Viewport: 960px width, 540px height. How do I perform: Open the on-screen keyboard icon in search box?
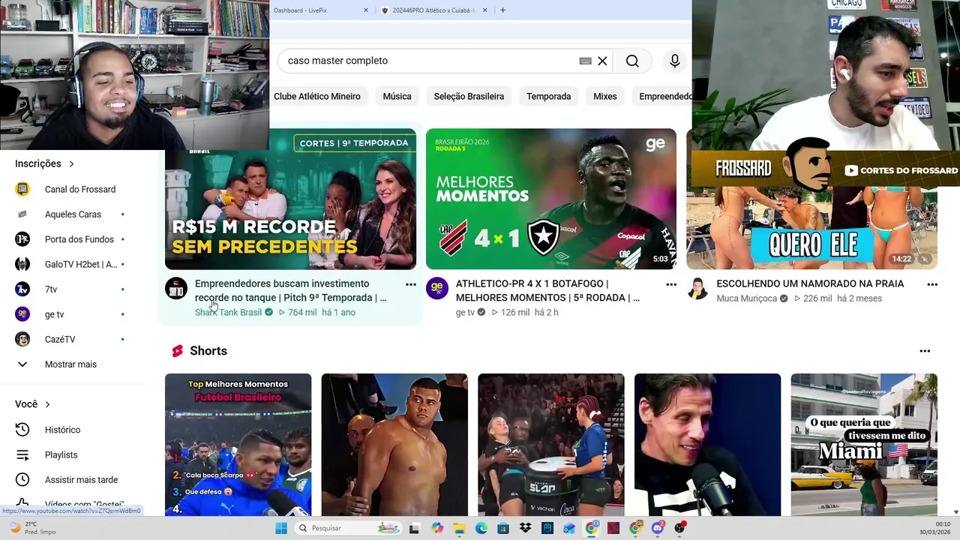[586, 61]
